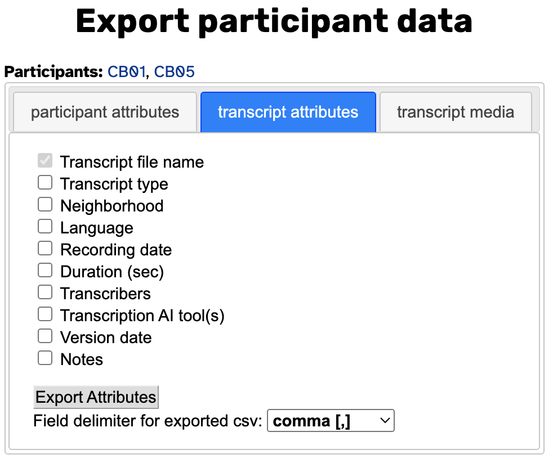The height and width of the screenshot is (459, 553).
Task: Open participant CB05 link
Action: tap(174, 72)
